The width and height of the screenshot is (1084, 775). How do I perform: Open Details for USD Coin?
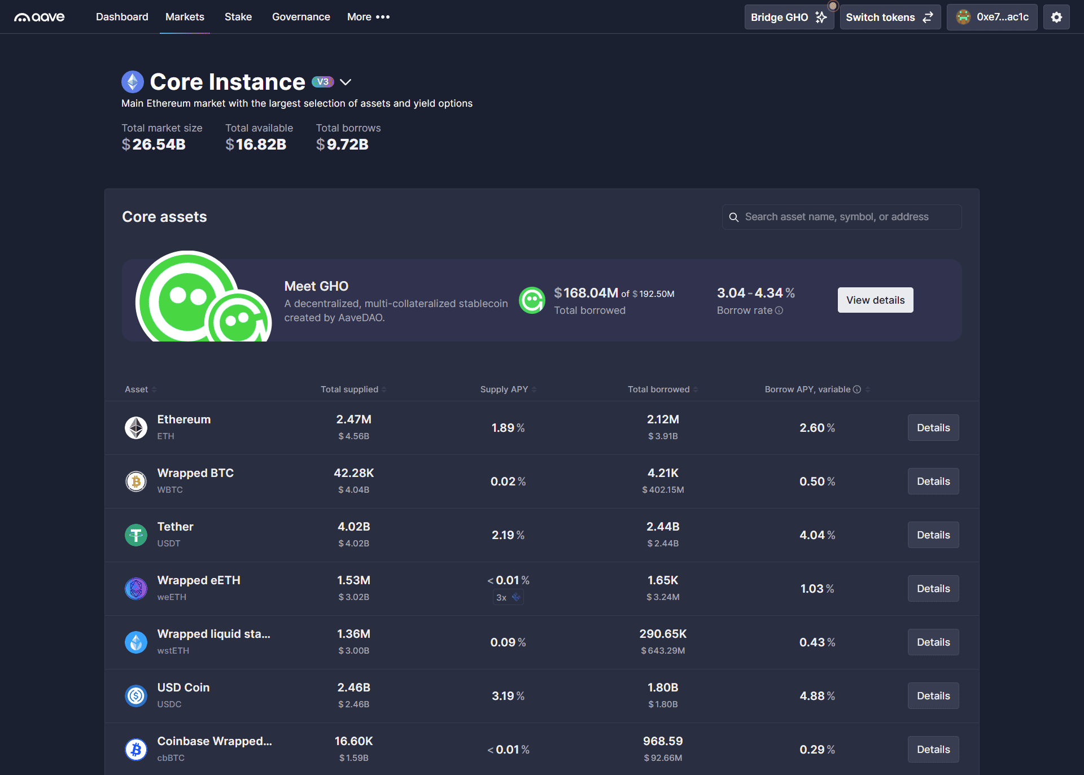point(933,696)
